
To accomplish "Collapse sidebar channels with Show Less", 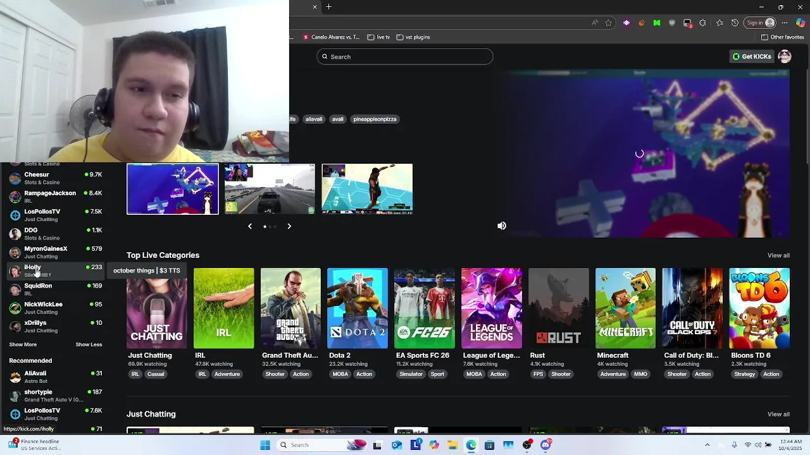I will (x=89, y=344).
